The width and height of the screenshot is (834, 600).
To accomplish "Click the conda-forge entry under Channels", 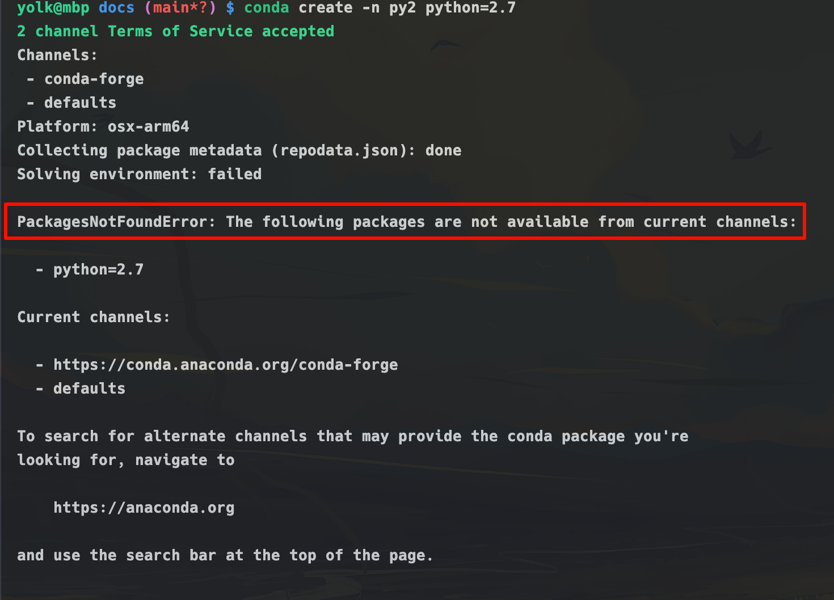I will (94, 79).
